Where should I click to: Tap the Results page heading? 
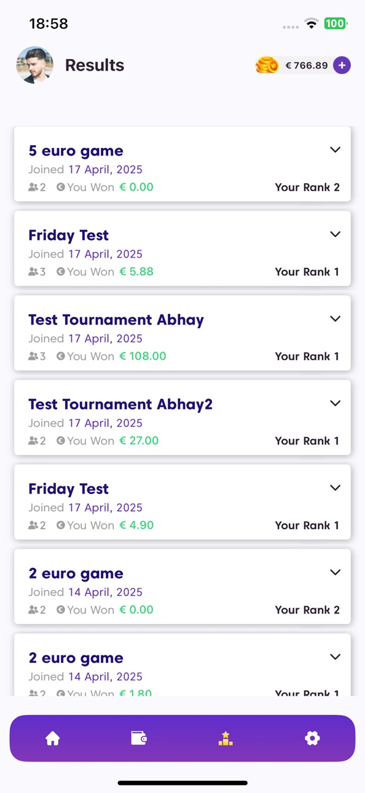pyautogui.click(x=95, y=65)
